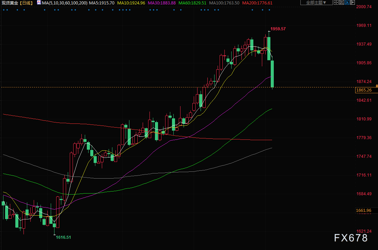378x250 pixels.
Task: Toggle the crosshair cursor icon
Action: [x=336, y=3]
